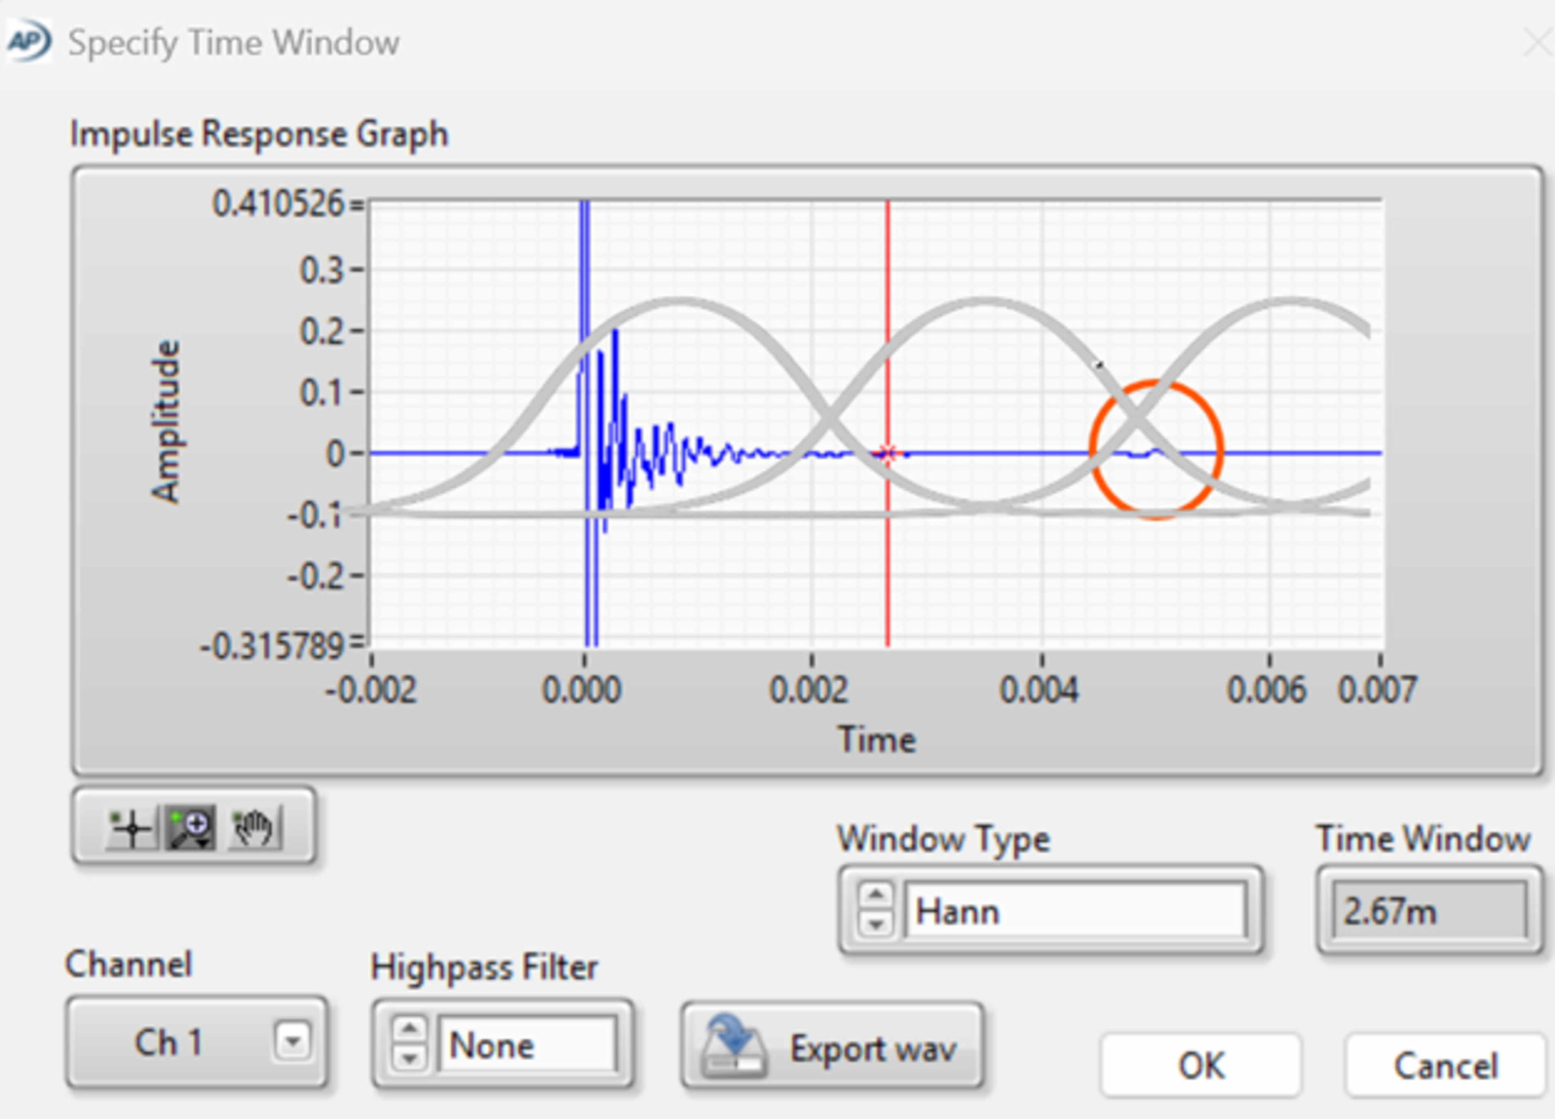
Task: Step Highpass Filter down arrow
Action: [409, 1059]
